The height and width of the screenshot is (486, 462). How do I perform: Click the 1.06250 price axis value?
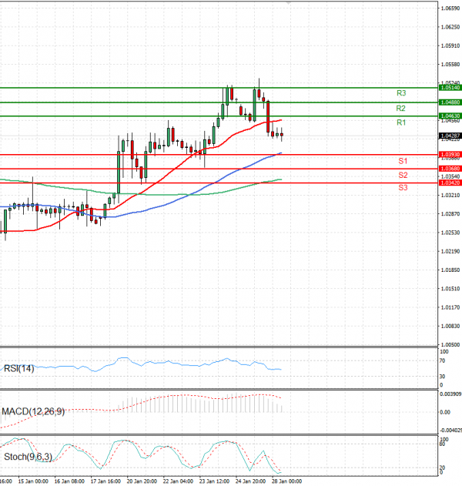(x=450, y=27)
